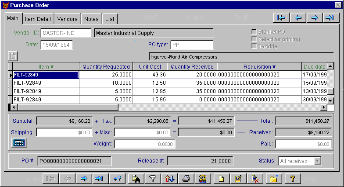The image size is (344, 187).
Task: Click the grid's horizontal scrollbar right arrow
Action: tap(324, 107)
